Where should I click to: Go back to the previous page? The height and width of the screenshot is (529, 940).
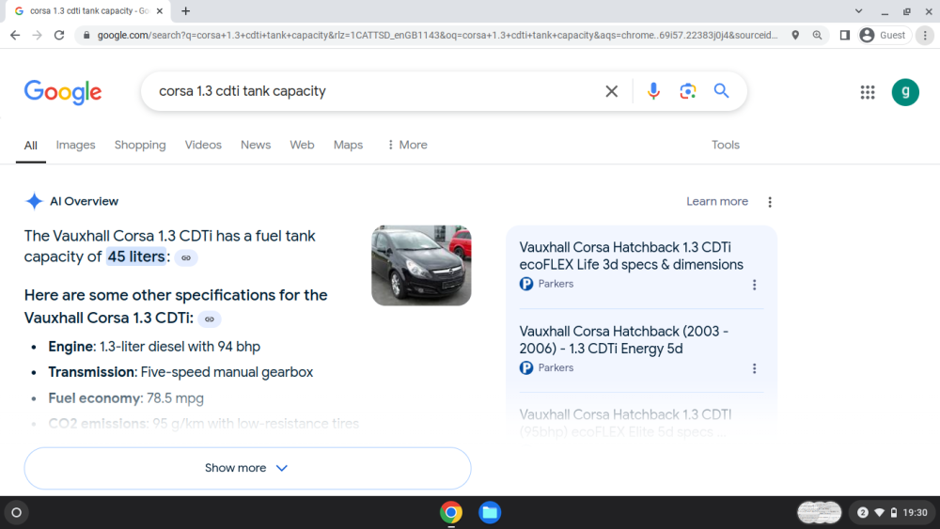click(15, 36)
